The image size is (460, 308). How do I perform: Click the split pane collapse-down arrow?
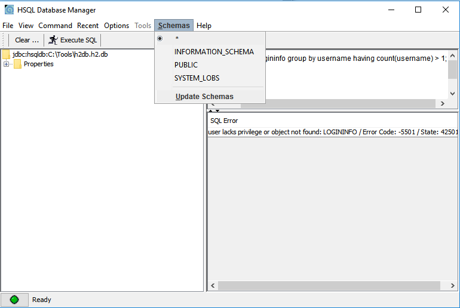pyautogui.click(x=217, y=111)
